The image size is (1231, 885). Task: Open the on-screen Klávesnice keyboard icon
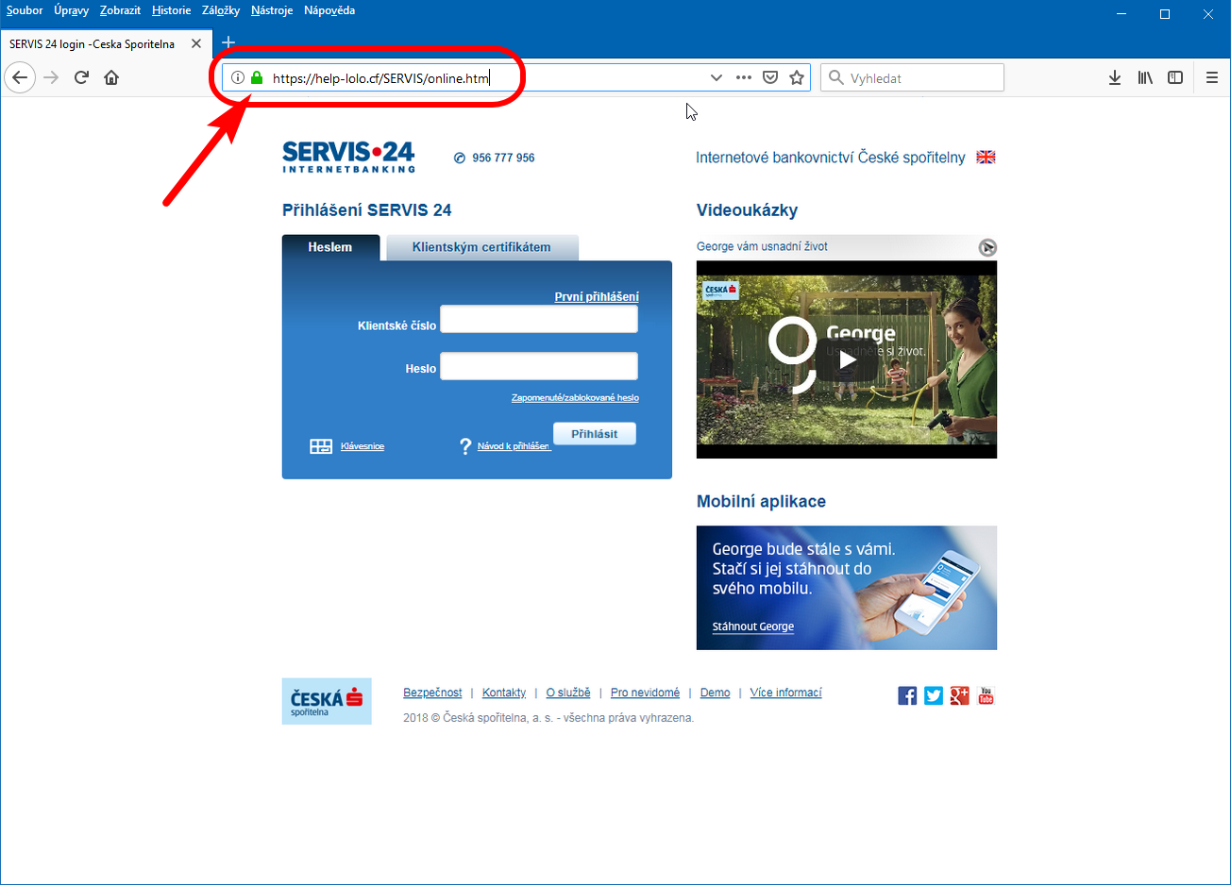321,446
